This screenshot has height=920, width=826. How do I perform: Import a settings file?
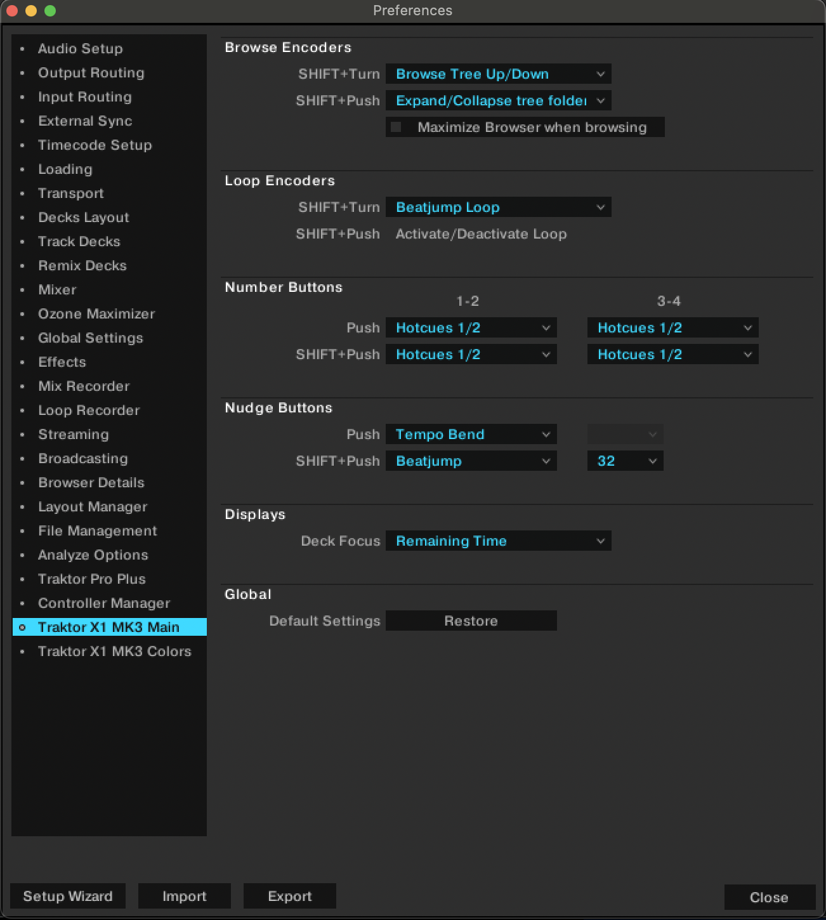coord(184,896)
